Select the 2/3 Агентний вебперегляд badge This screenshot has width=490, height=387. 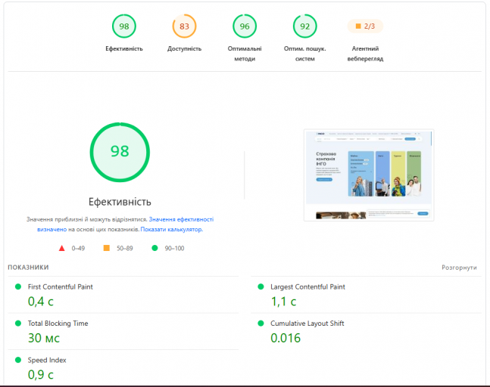click(x=365, y=26)
